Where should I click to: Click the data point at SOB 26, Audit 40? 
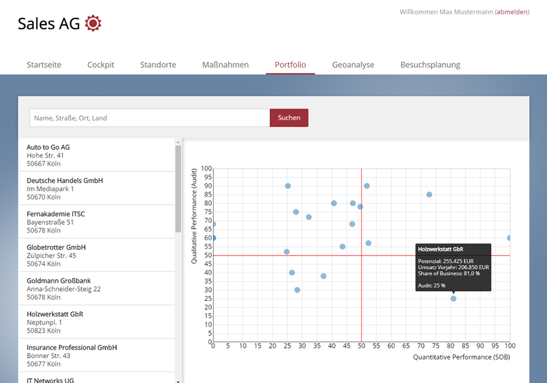click(x=292, y=273)
